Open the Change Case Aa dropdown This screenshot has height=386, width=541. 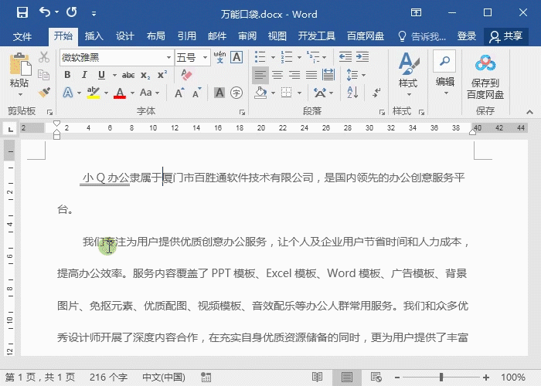coord(149,93)
